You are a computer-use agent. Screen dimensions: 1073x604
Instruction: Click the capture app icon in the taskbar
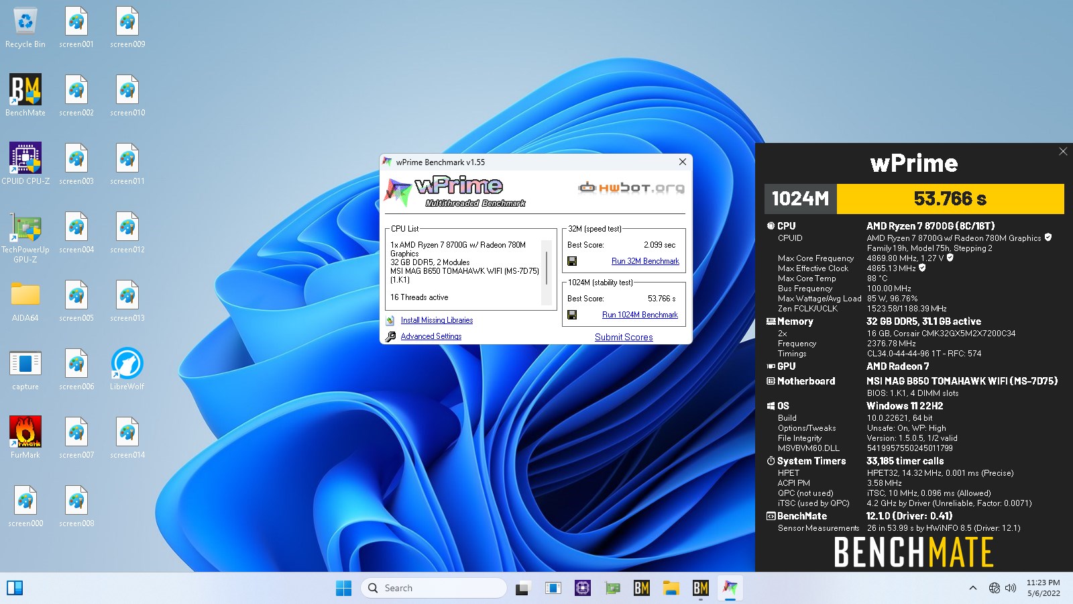pyautogui.click(x=553, y=588)
